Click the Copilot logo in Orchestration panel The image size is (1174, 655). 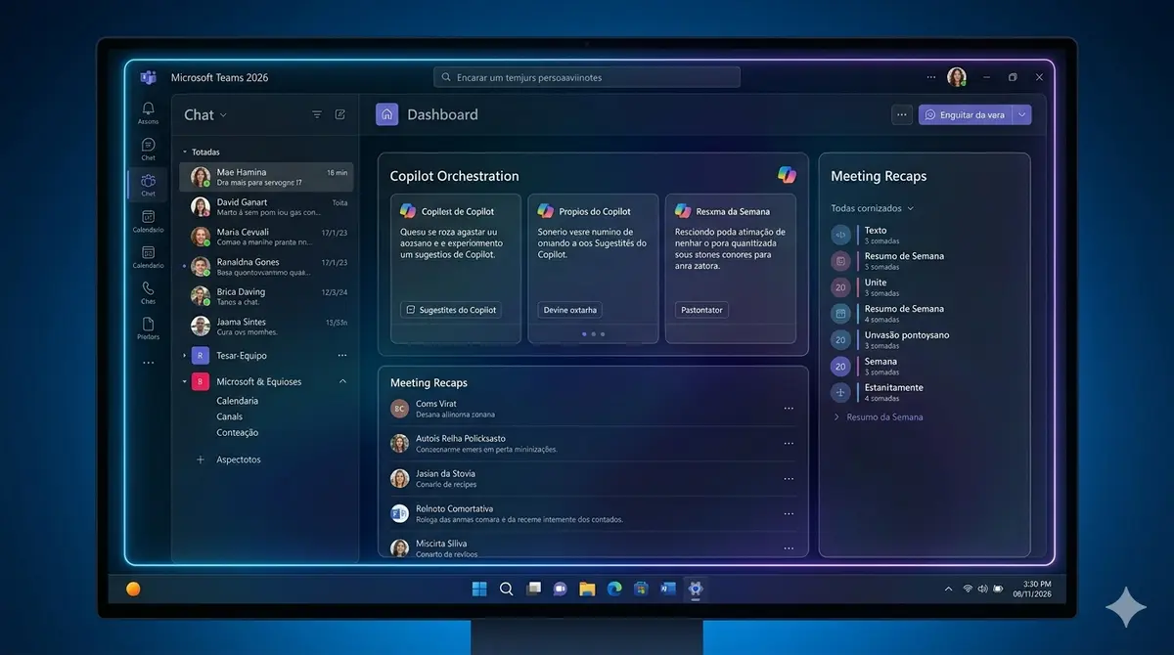pyautogui.click(x=787, y=175)
